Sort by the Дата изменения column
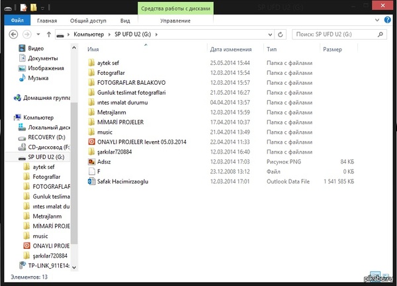397x286 pixels. [x=231, y=50]
